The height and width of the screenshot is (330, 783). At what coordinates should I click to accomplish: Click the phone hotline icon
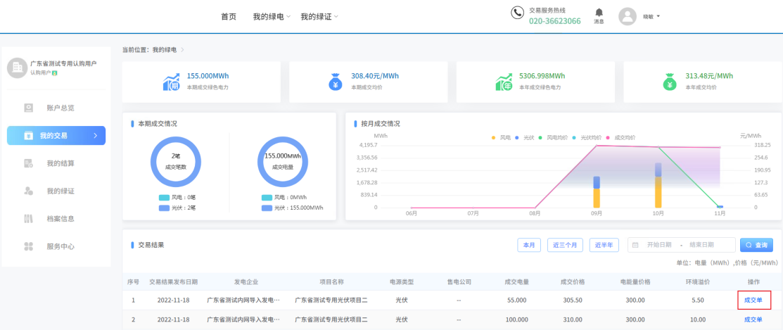[x=517, y=13]
